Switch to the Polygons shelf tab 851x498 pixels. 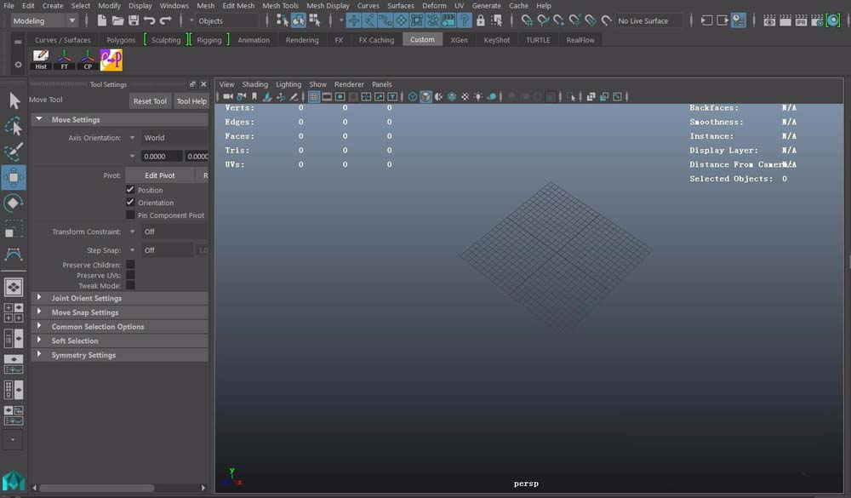coord(121,40)
